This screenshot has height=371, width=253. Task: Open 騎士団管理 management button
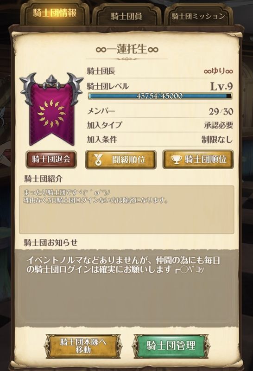tap(171, 345)
